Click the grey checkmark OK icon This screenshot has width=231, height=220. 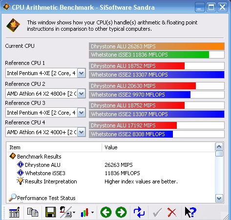tap(157, 212)
